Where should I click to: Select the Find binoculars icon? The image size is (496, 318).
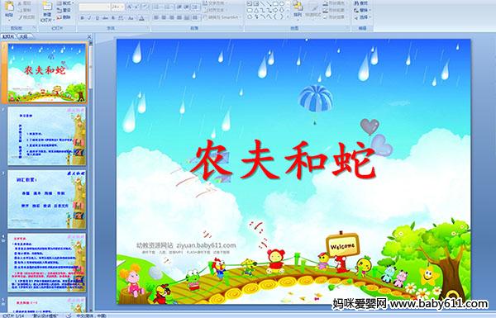(357, 3)
